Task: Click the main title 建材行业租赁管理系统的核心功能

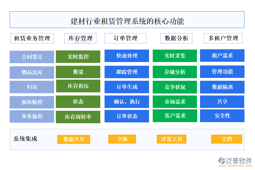Action: pos(127,21)
